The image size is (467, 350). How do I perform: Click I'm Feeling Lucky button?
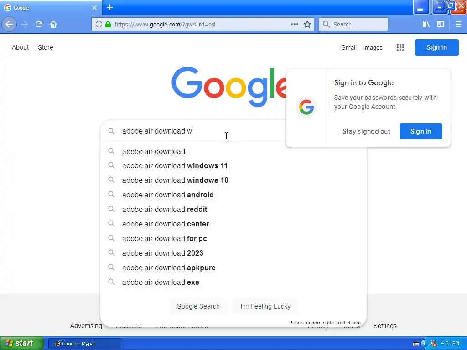(265, 306)
